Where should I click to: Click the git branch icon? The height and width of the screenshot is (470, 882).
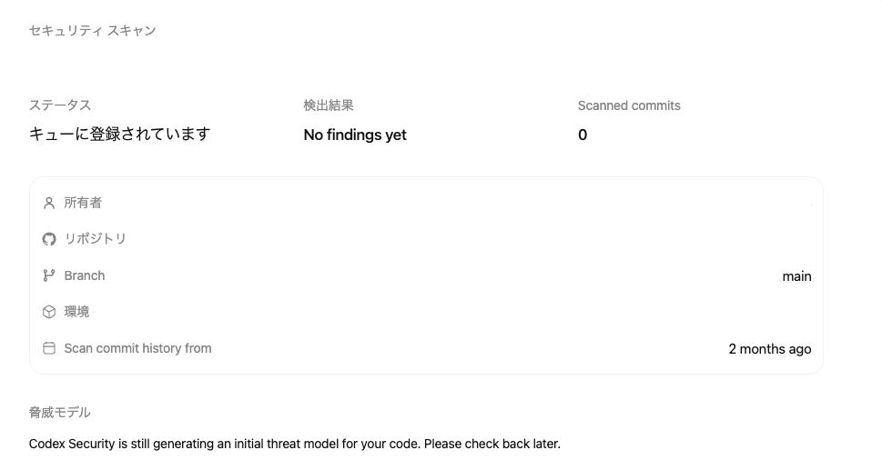pos(49,275)
